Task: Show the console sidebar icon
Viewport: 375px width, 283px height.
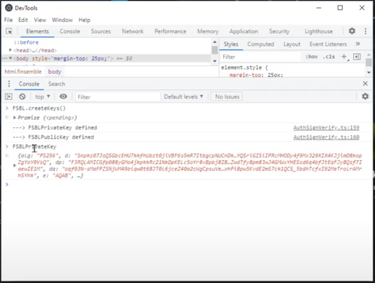Action: [8, 96]
